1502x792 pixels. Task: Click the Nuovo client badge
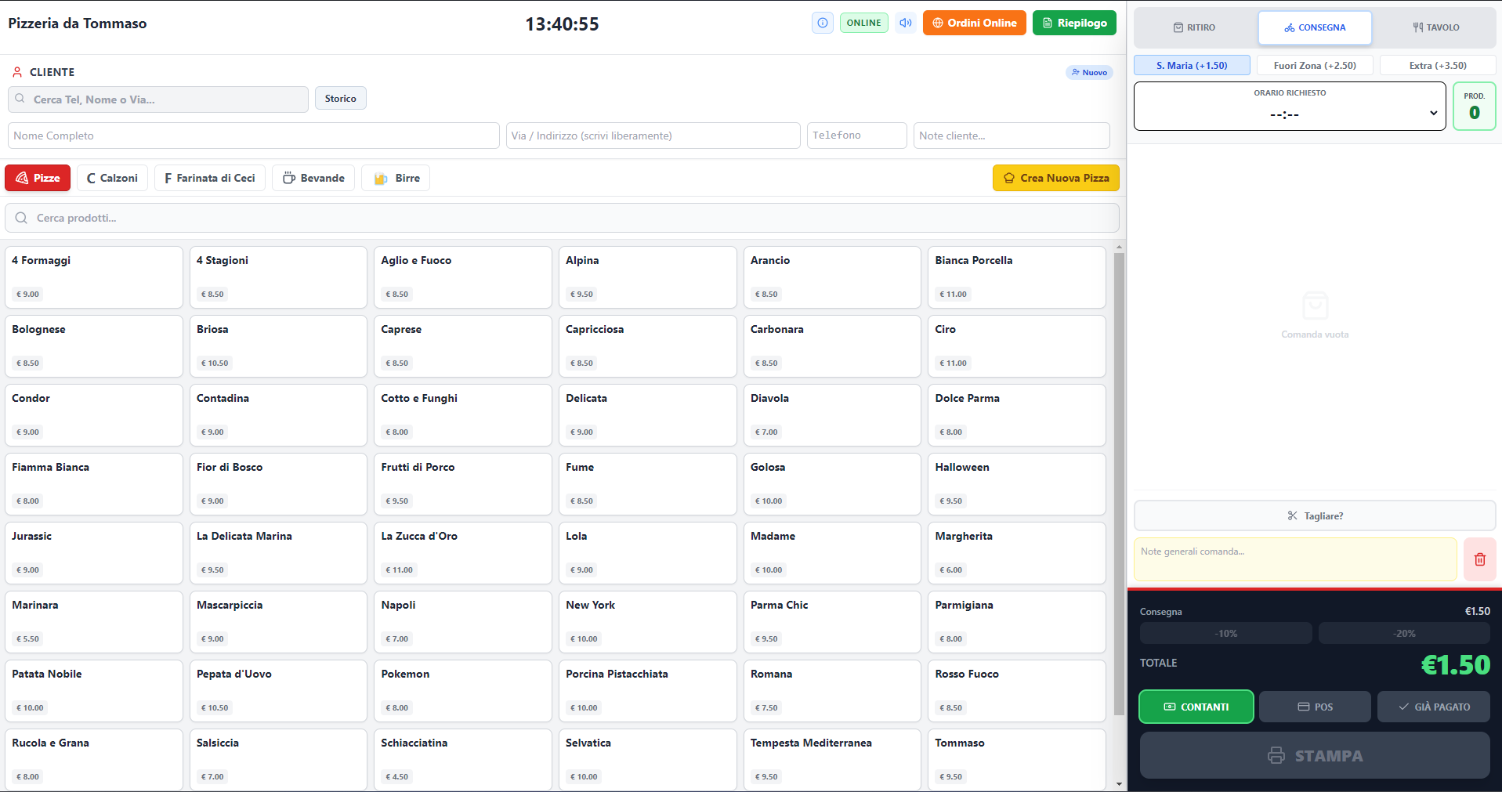click(x=1089, y=72)
